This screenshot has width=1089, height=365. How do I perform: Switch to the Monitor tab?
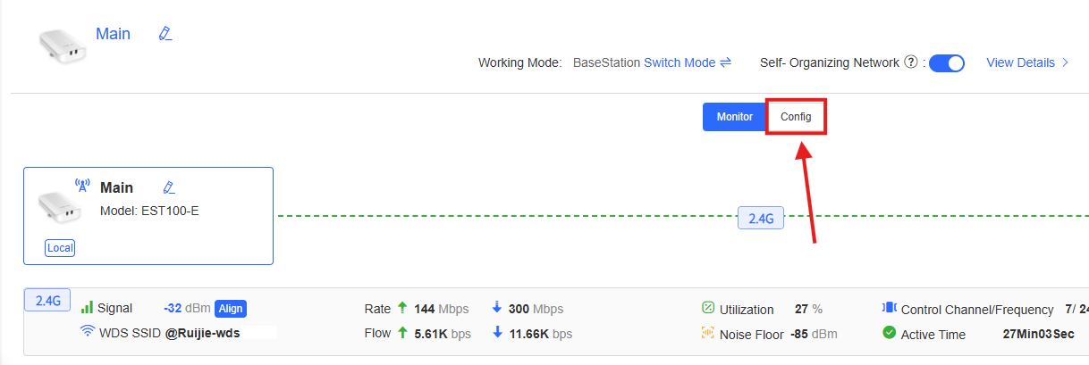coord(734,117)
